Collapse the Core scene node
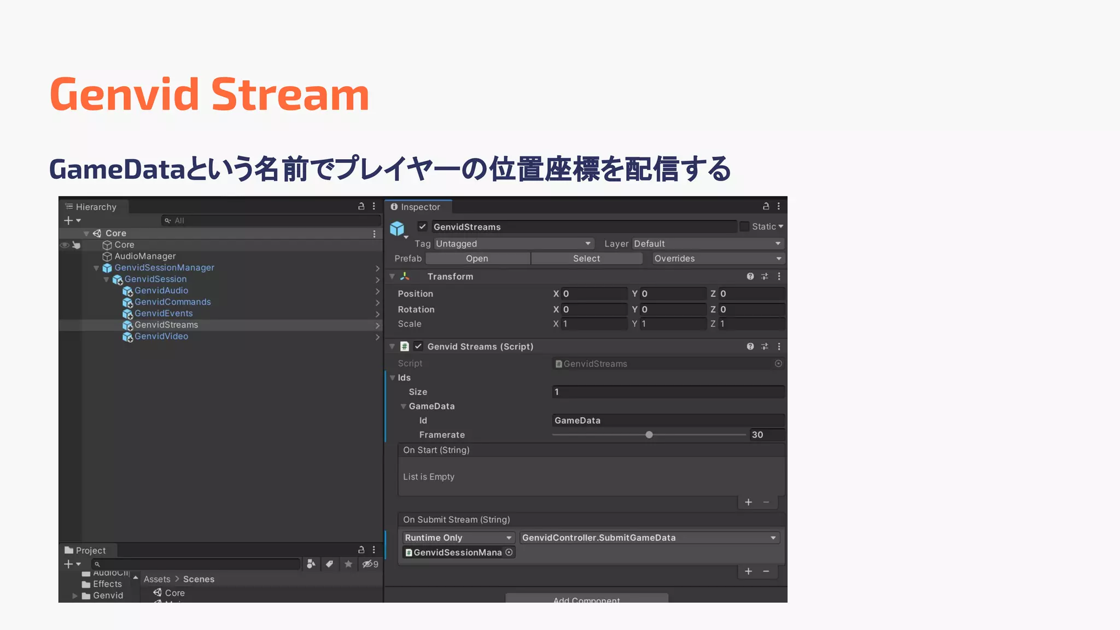 (86, 234)
